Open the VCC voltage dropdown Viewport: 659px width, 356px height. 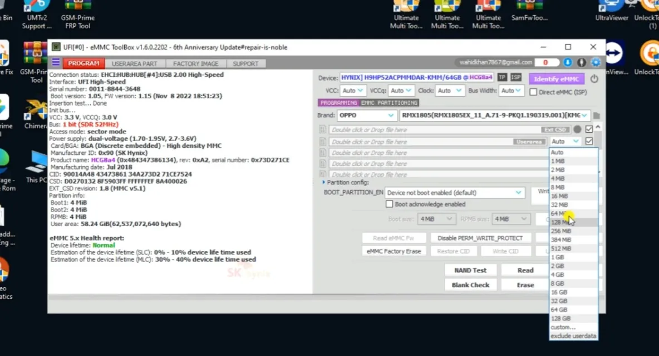[352, 91]
